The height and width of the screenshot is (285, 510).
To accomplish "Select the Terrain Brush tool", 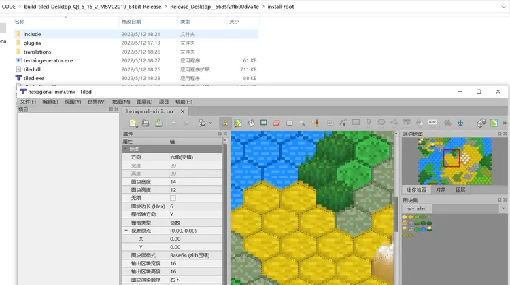I will [238, 123].
